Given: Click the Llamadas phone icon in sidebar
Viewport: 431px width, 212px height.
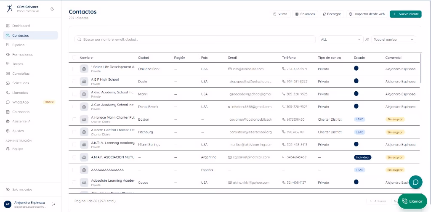Looking at the screenshot, I should tap(8, 93).
